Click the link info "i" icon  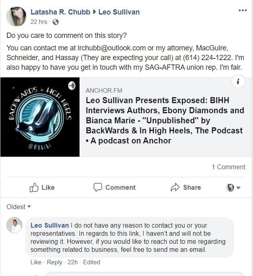pos(238,81)
